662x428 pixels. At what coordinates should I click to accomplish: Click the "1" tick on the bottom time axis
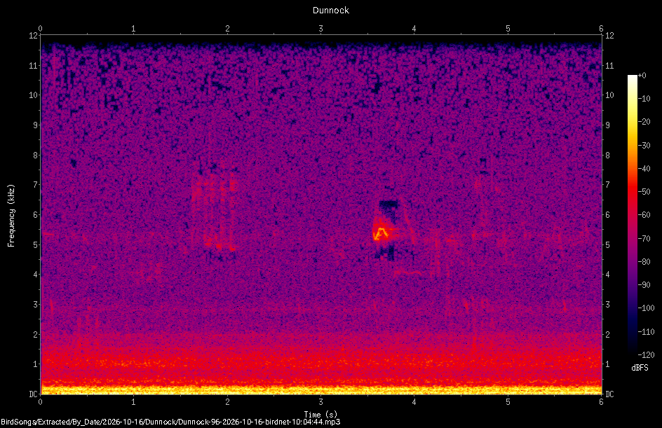[133, 402]
